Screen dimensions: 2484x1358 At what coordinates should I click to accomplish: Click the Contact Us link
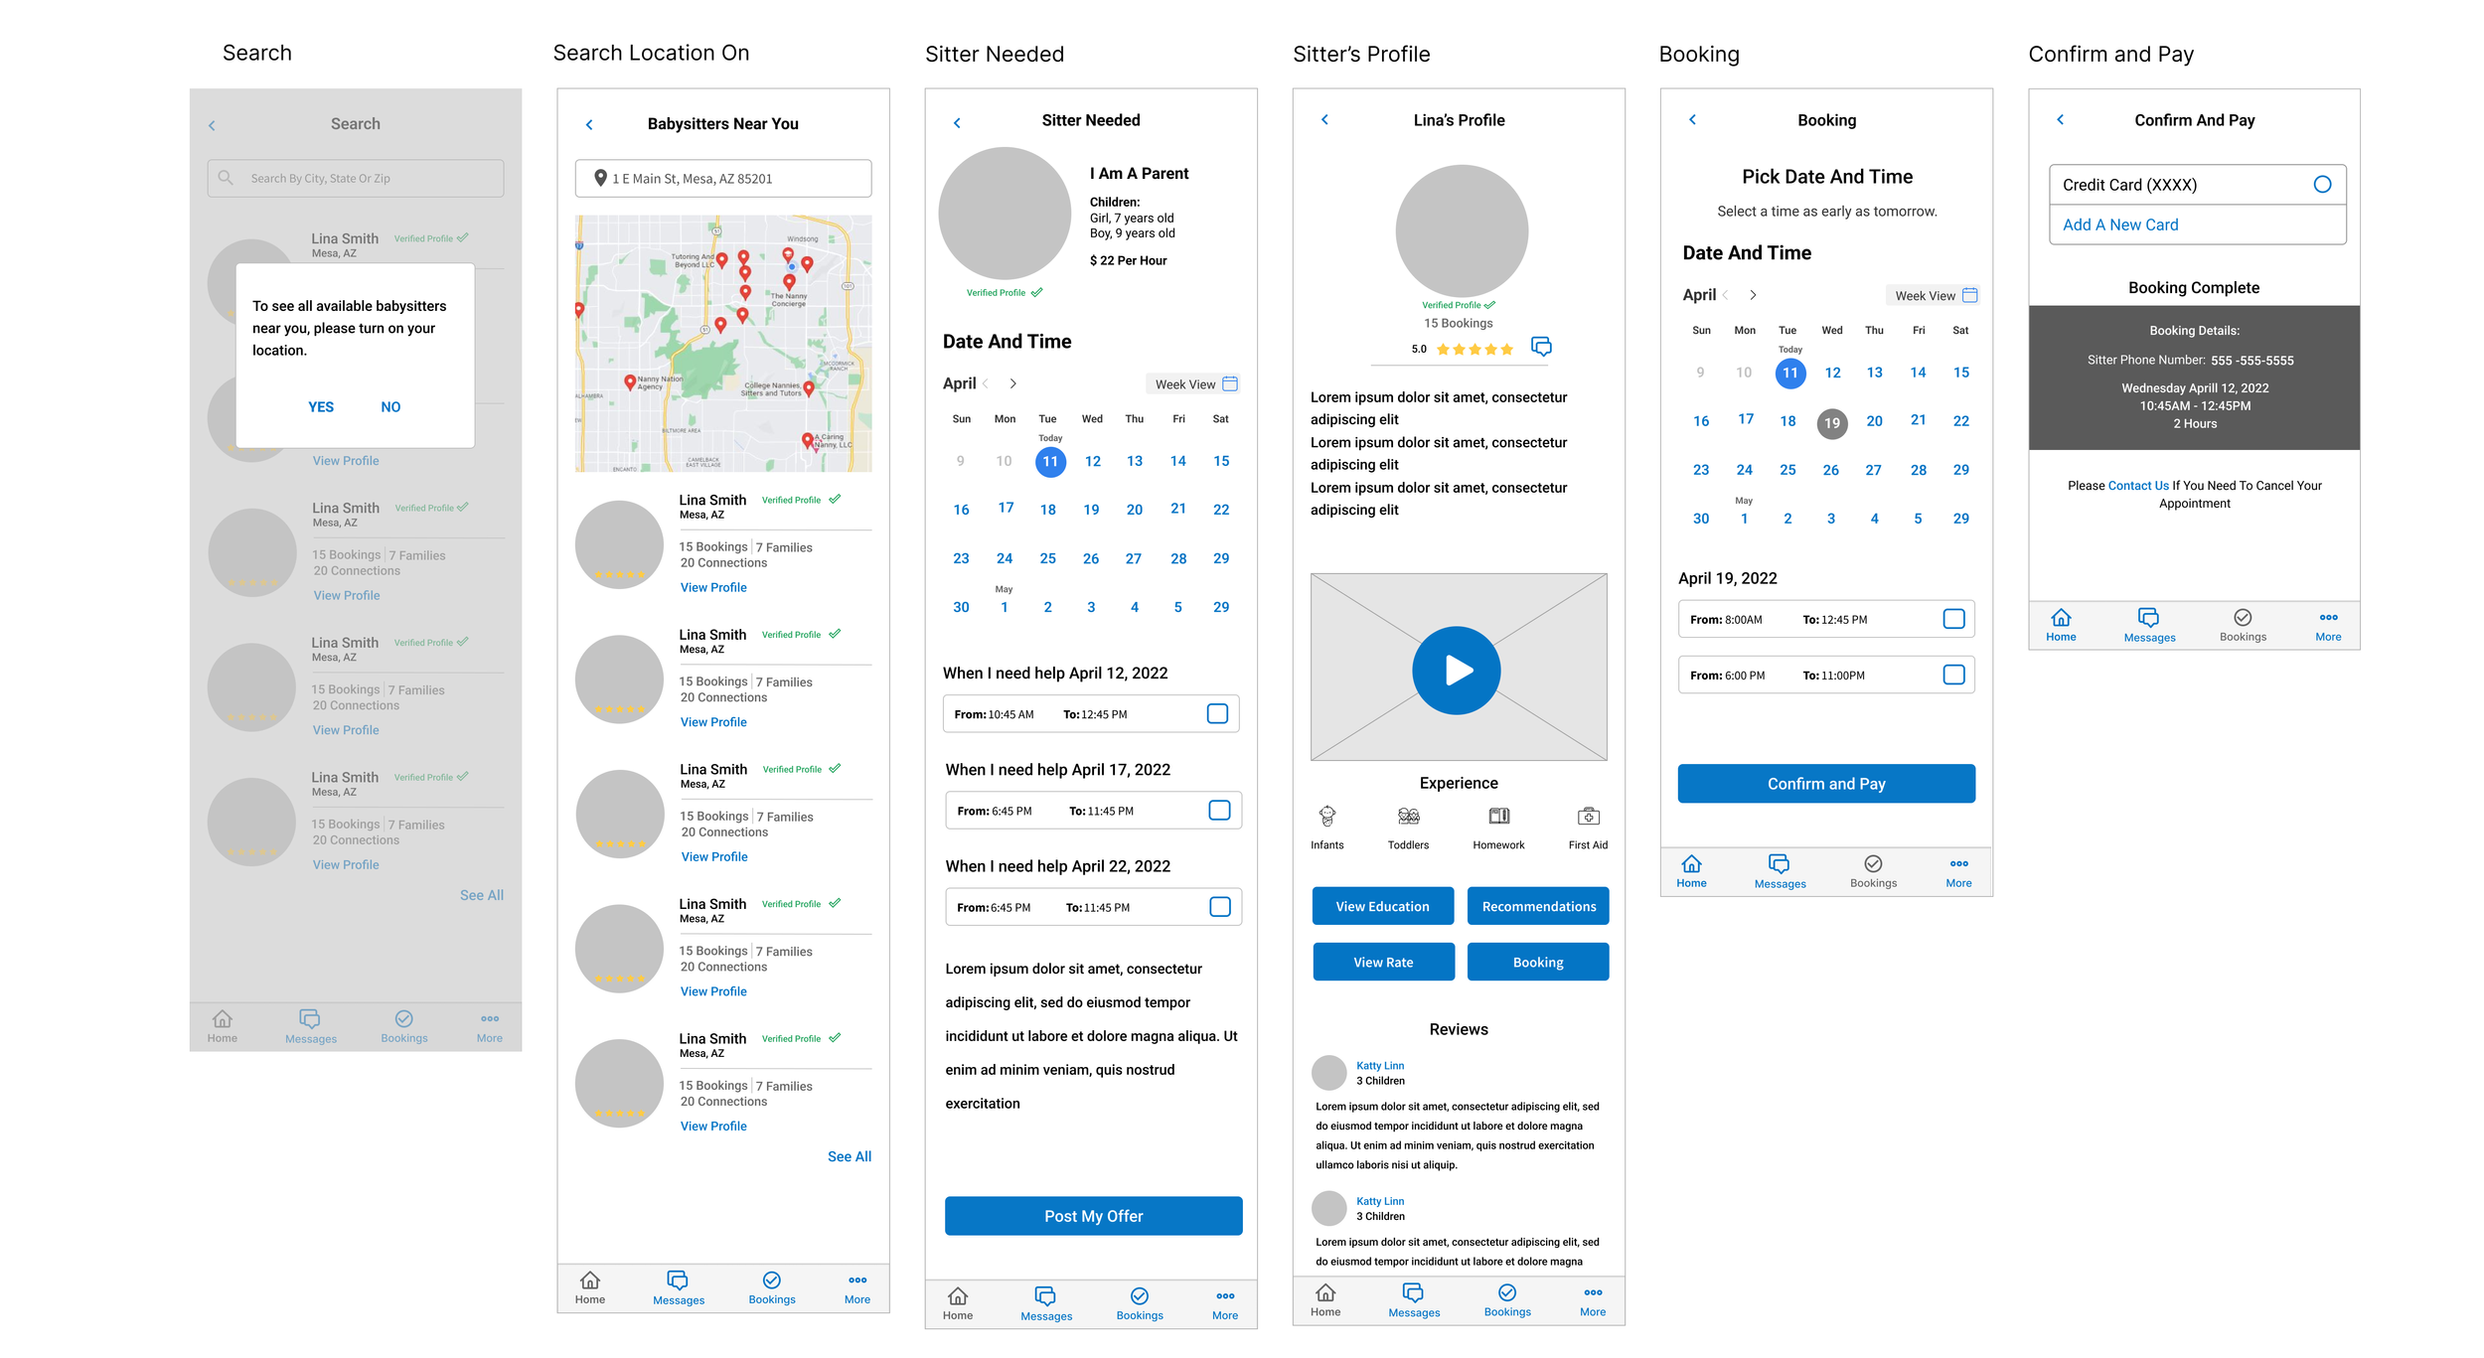pos(2137,486)
